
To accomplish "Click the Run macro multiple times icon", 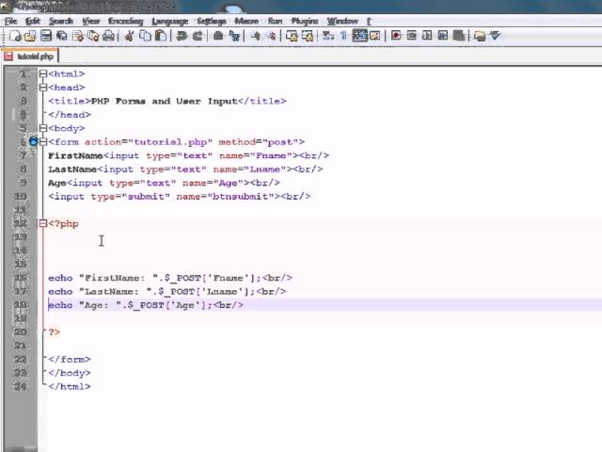I will point(443,36).
